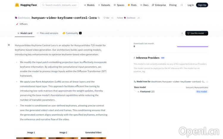
Task: Open the Datasets page
Action: (x=104, y=5)
